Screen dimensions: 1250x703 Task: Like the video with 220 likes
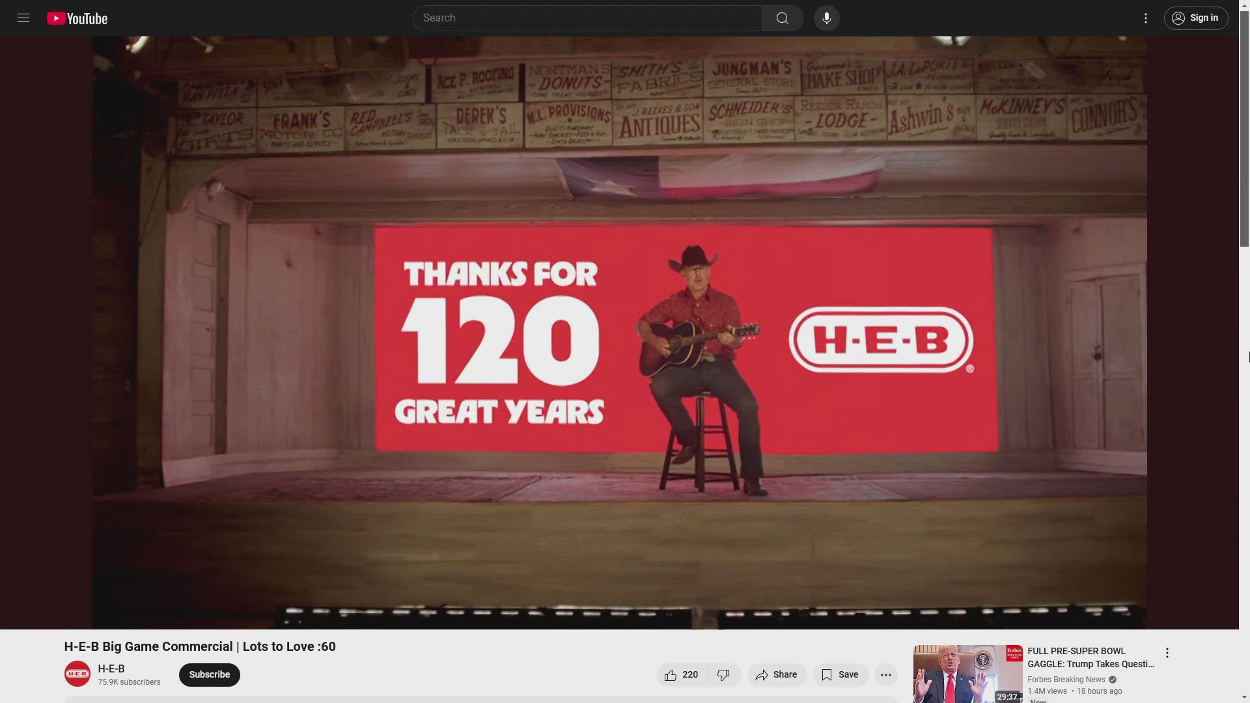click(681, 675)
